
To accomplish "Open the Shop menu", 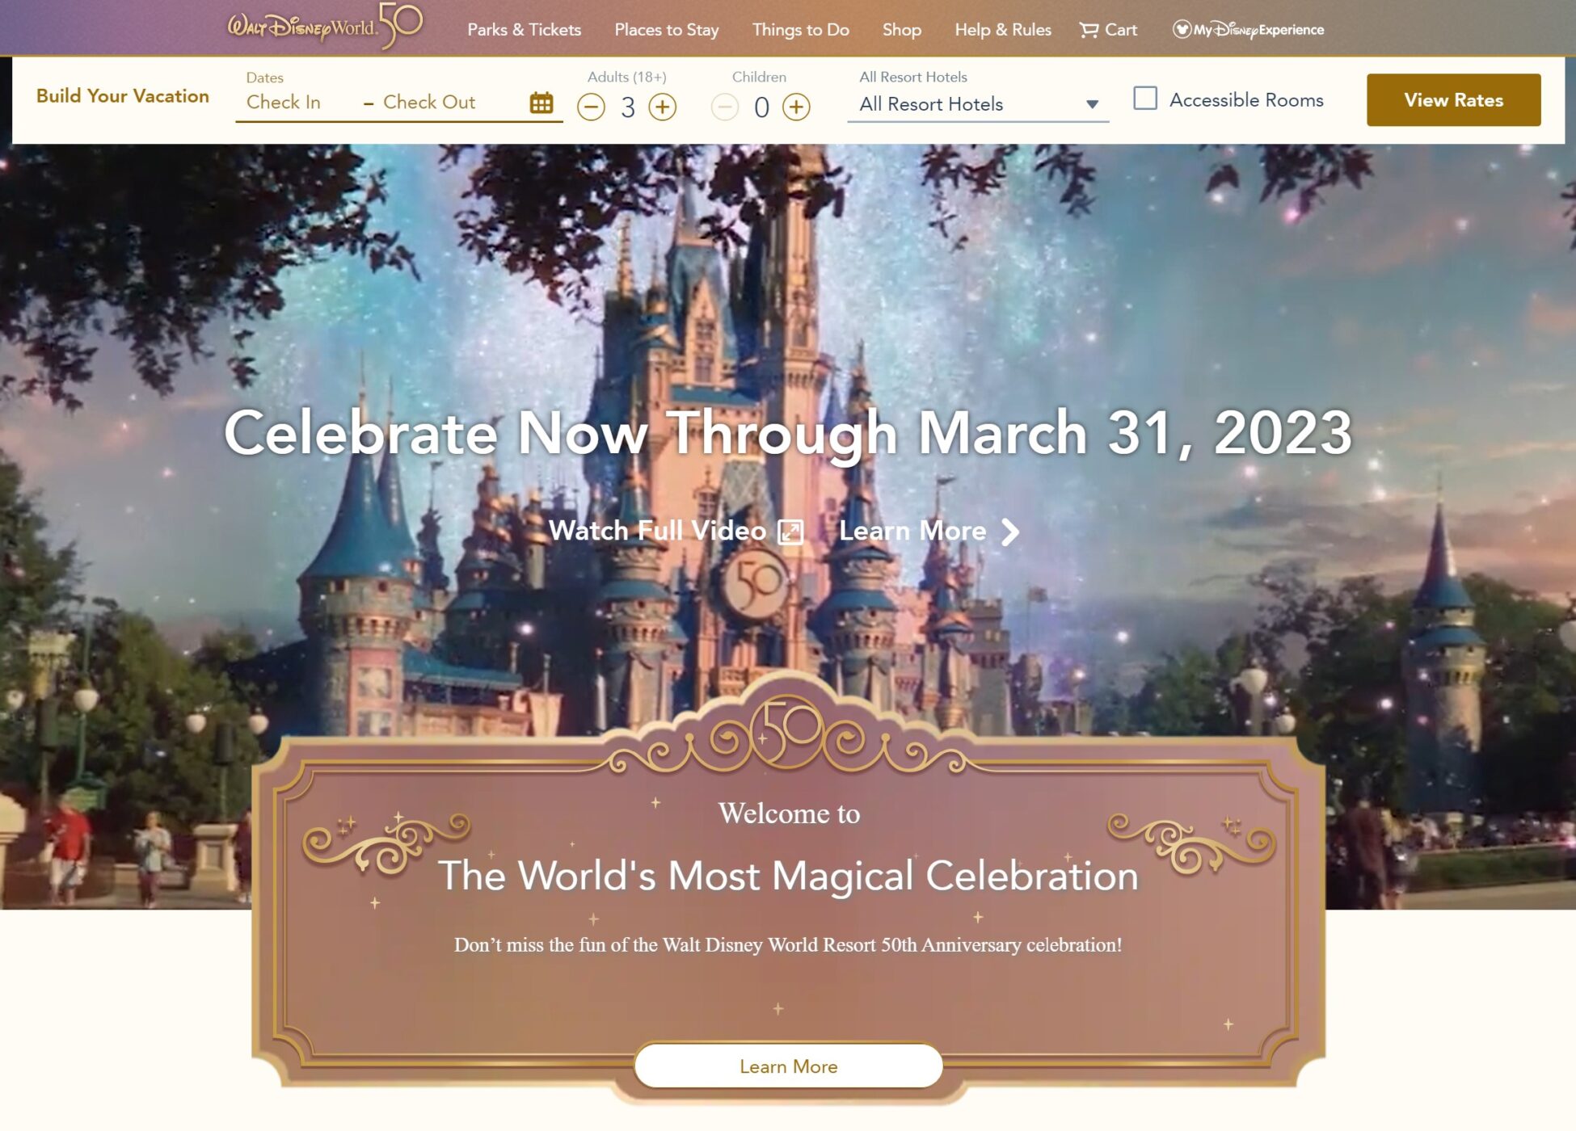I will [x=901, y=30].
